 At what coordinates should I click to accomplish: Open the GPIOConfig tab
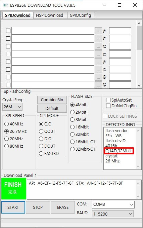(81, 15)
